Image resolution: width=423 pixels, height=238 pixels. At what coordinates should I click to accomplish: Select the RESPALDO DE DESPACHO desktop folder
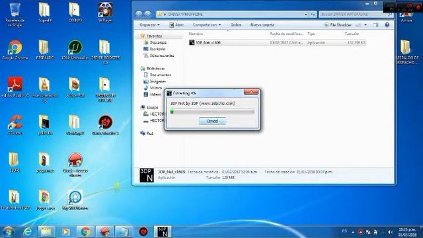coord(407,53)
